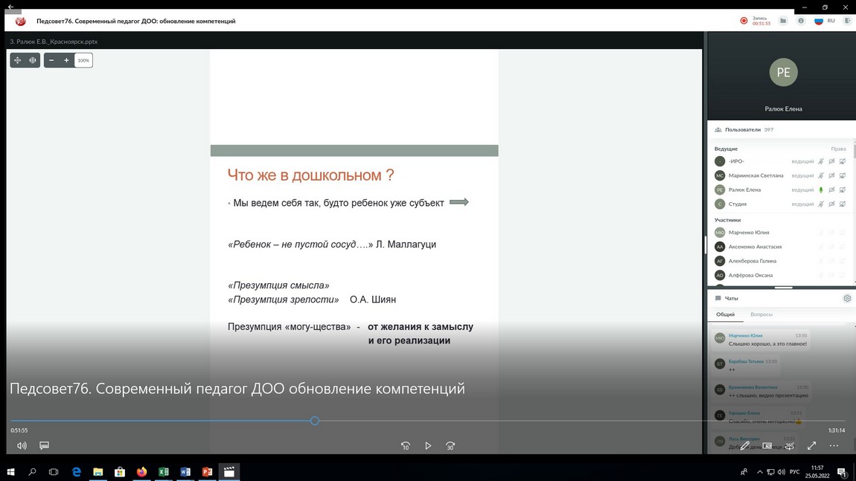Image resolution: width=856 pixels, height=481 pixels.
Task: Click the red recording indicator icon
Action: [x=744, y=21]
